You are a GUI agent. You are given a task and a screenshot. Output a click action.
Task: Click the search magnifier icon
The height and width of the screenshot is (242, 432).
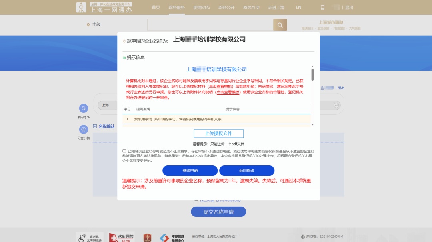(x=280, y=25)
